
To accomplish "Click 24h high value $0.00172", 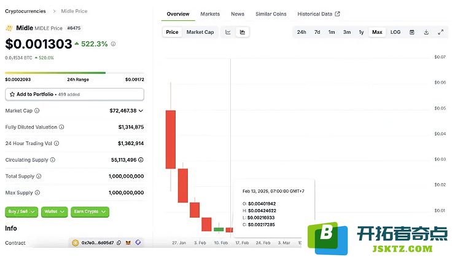I will point(134,79).
